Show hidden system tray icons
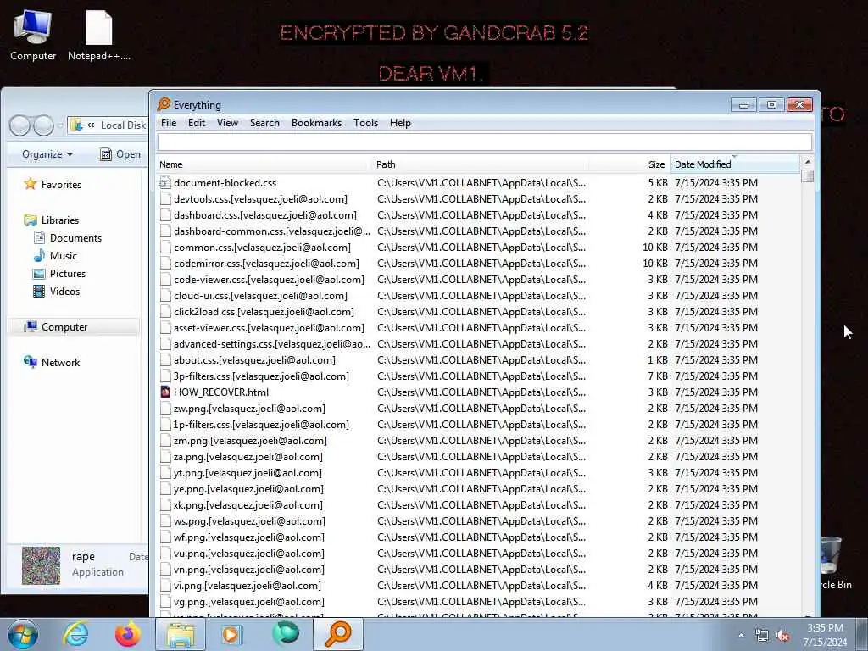868x651 pixels. coord(741,636)
